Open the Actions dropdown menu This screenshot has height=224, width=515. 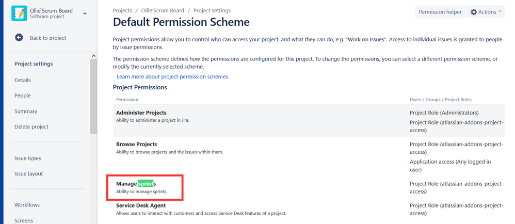click(486, 12)
